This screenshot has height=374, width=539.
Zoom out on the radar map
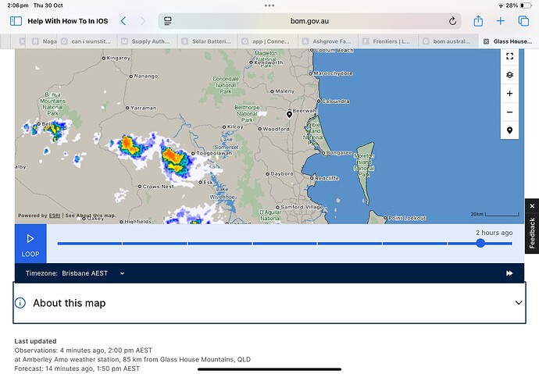click(509, 112)
